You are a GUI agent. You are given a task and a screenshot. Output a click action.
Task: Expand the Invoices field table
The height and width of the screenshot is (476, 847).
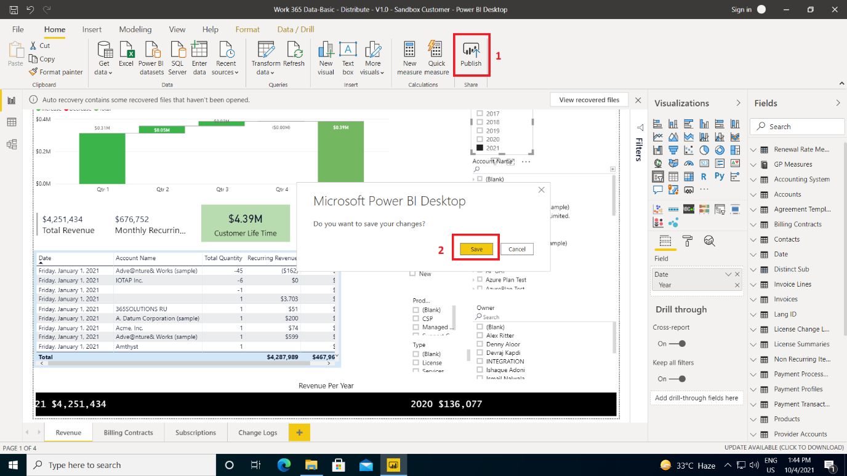point(753,299)
